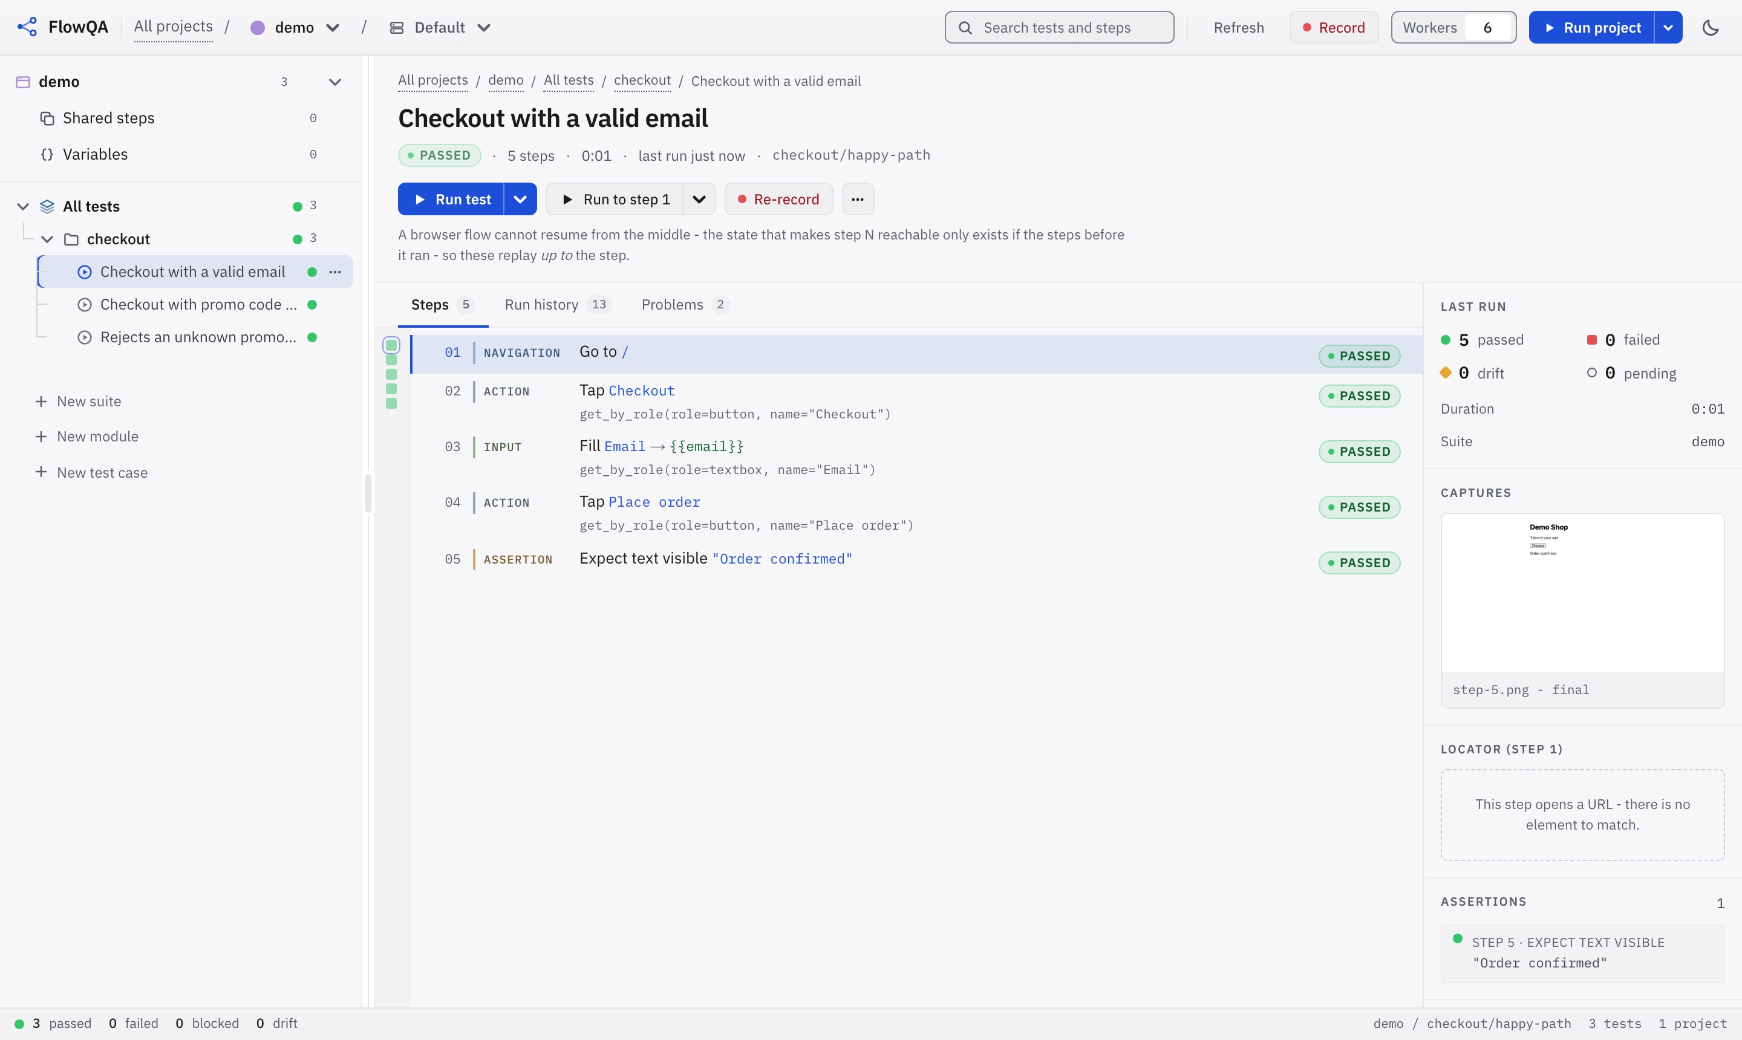Open more options for Checkout with a valid email
Viewport: 1742px width, 1040px height.
[x=335, y=272]
